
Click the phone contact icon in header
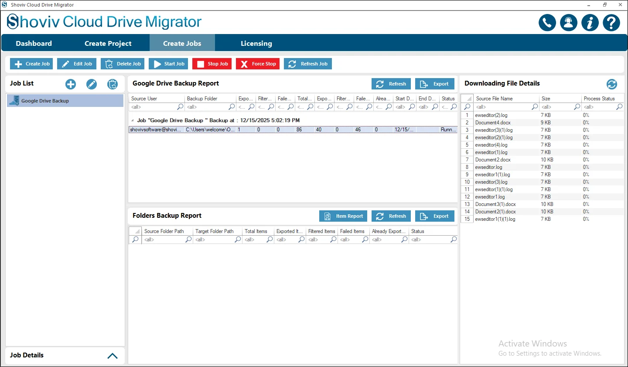(x=547, y=23)
